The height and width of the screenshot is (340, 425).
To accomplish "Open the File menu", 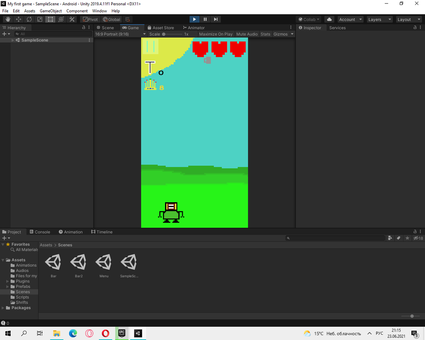I will [5, 11].
